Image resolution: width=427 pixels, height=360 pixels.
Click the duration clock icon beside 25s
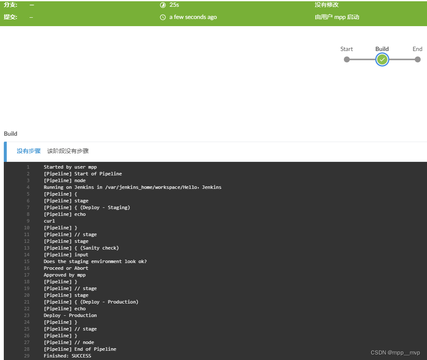(163, 5)
